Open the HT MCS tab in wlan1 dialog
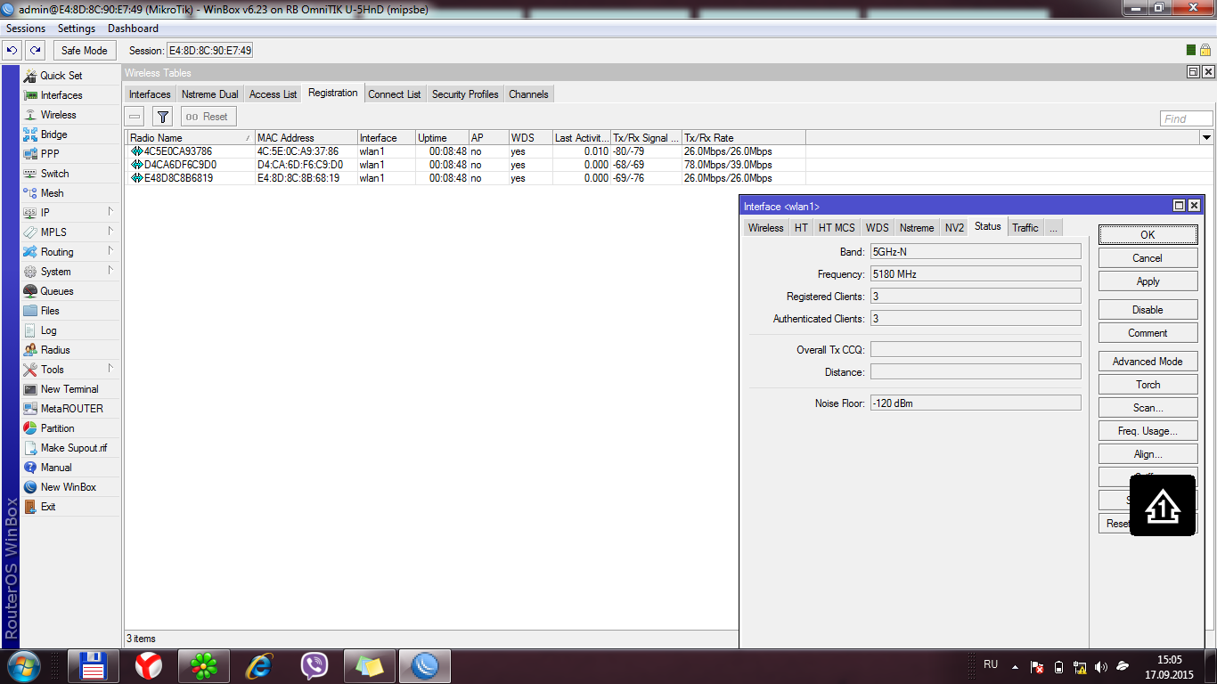1217x684 pixels. pos(837,228)
